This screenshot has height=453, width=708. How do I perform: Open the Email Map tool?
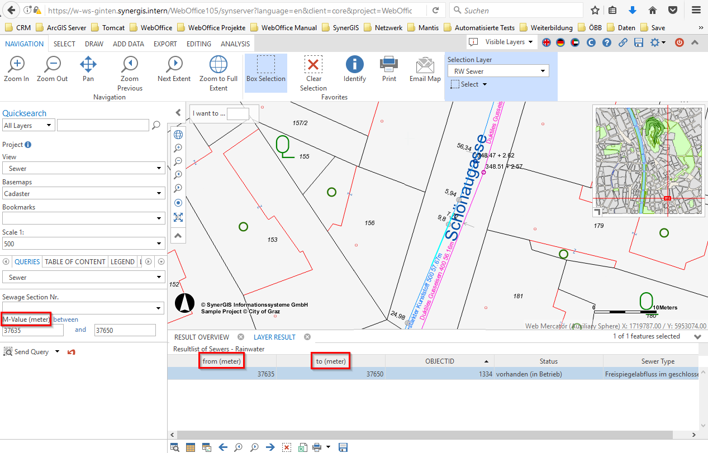pos(425,65)
